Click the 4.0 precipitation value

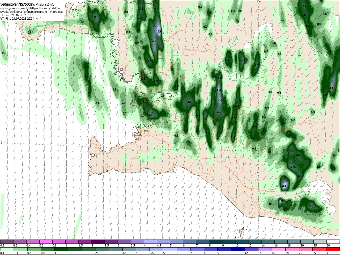click(331, 88)
